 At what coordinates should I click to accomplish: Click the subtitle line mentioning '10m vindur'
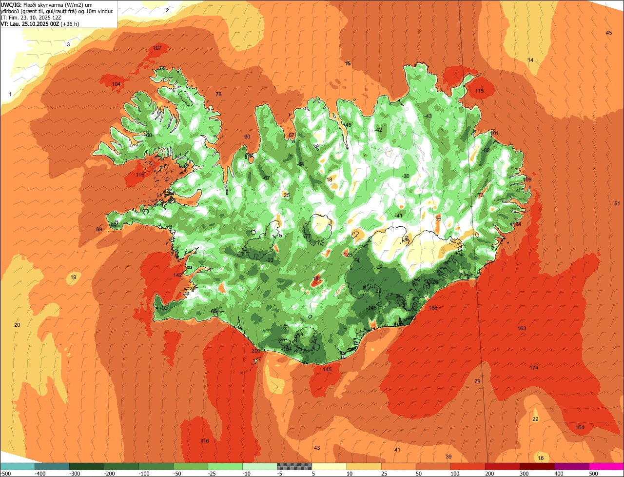tap(57, 11)
